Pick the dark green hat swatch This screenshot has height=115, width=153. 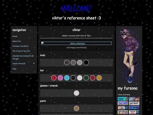[86, 78]
